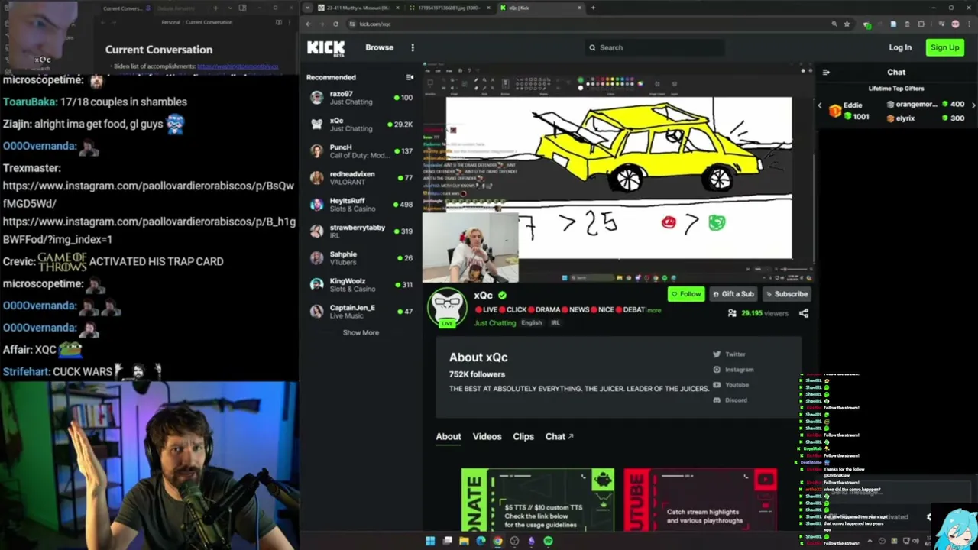Open Microsoft Edge from the taskbar
The height and width of the screenshot is (550, 978).
[x=481, y=542]
